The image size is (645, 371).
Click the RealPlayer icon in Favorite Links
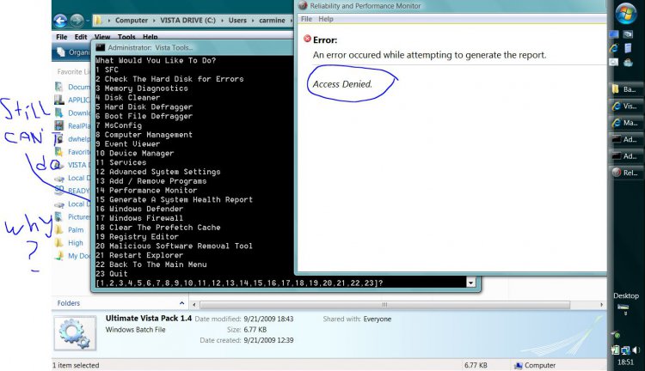tap(59, 125)
